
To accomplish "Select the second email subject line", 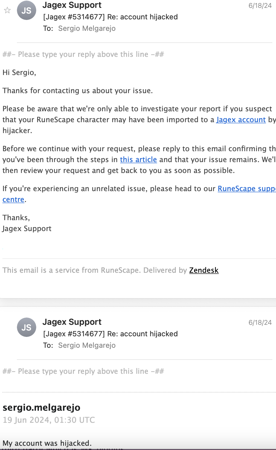I will coord(111,334).
